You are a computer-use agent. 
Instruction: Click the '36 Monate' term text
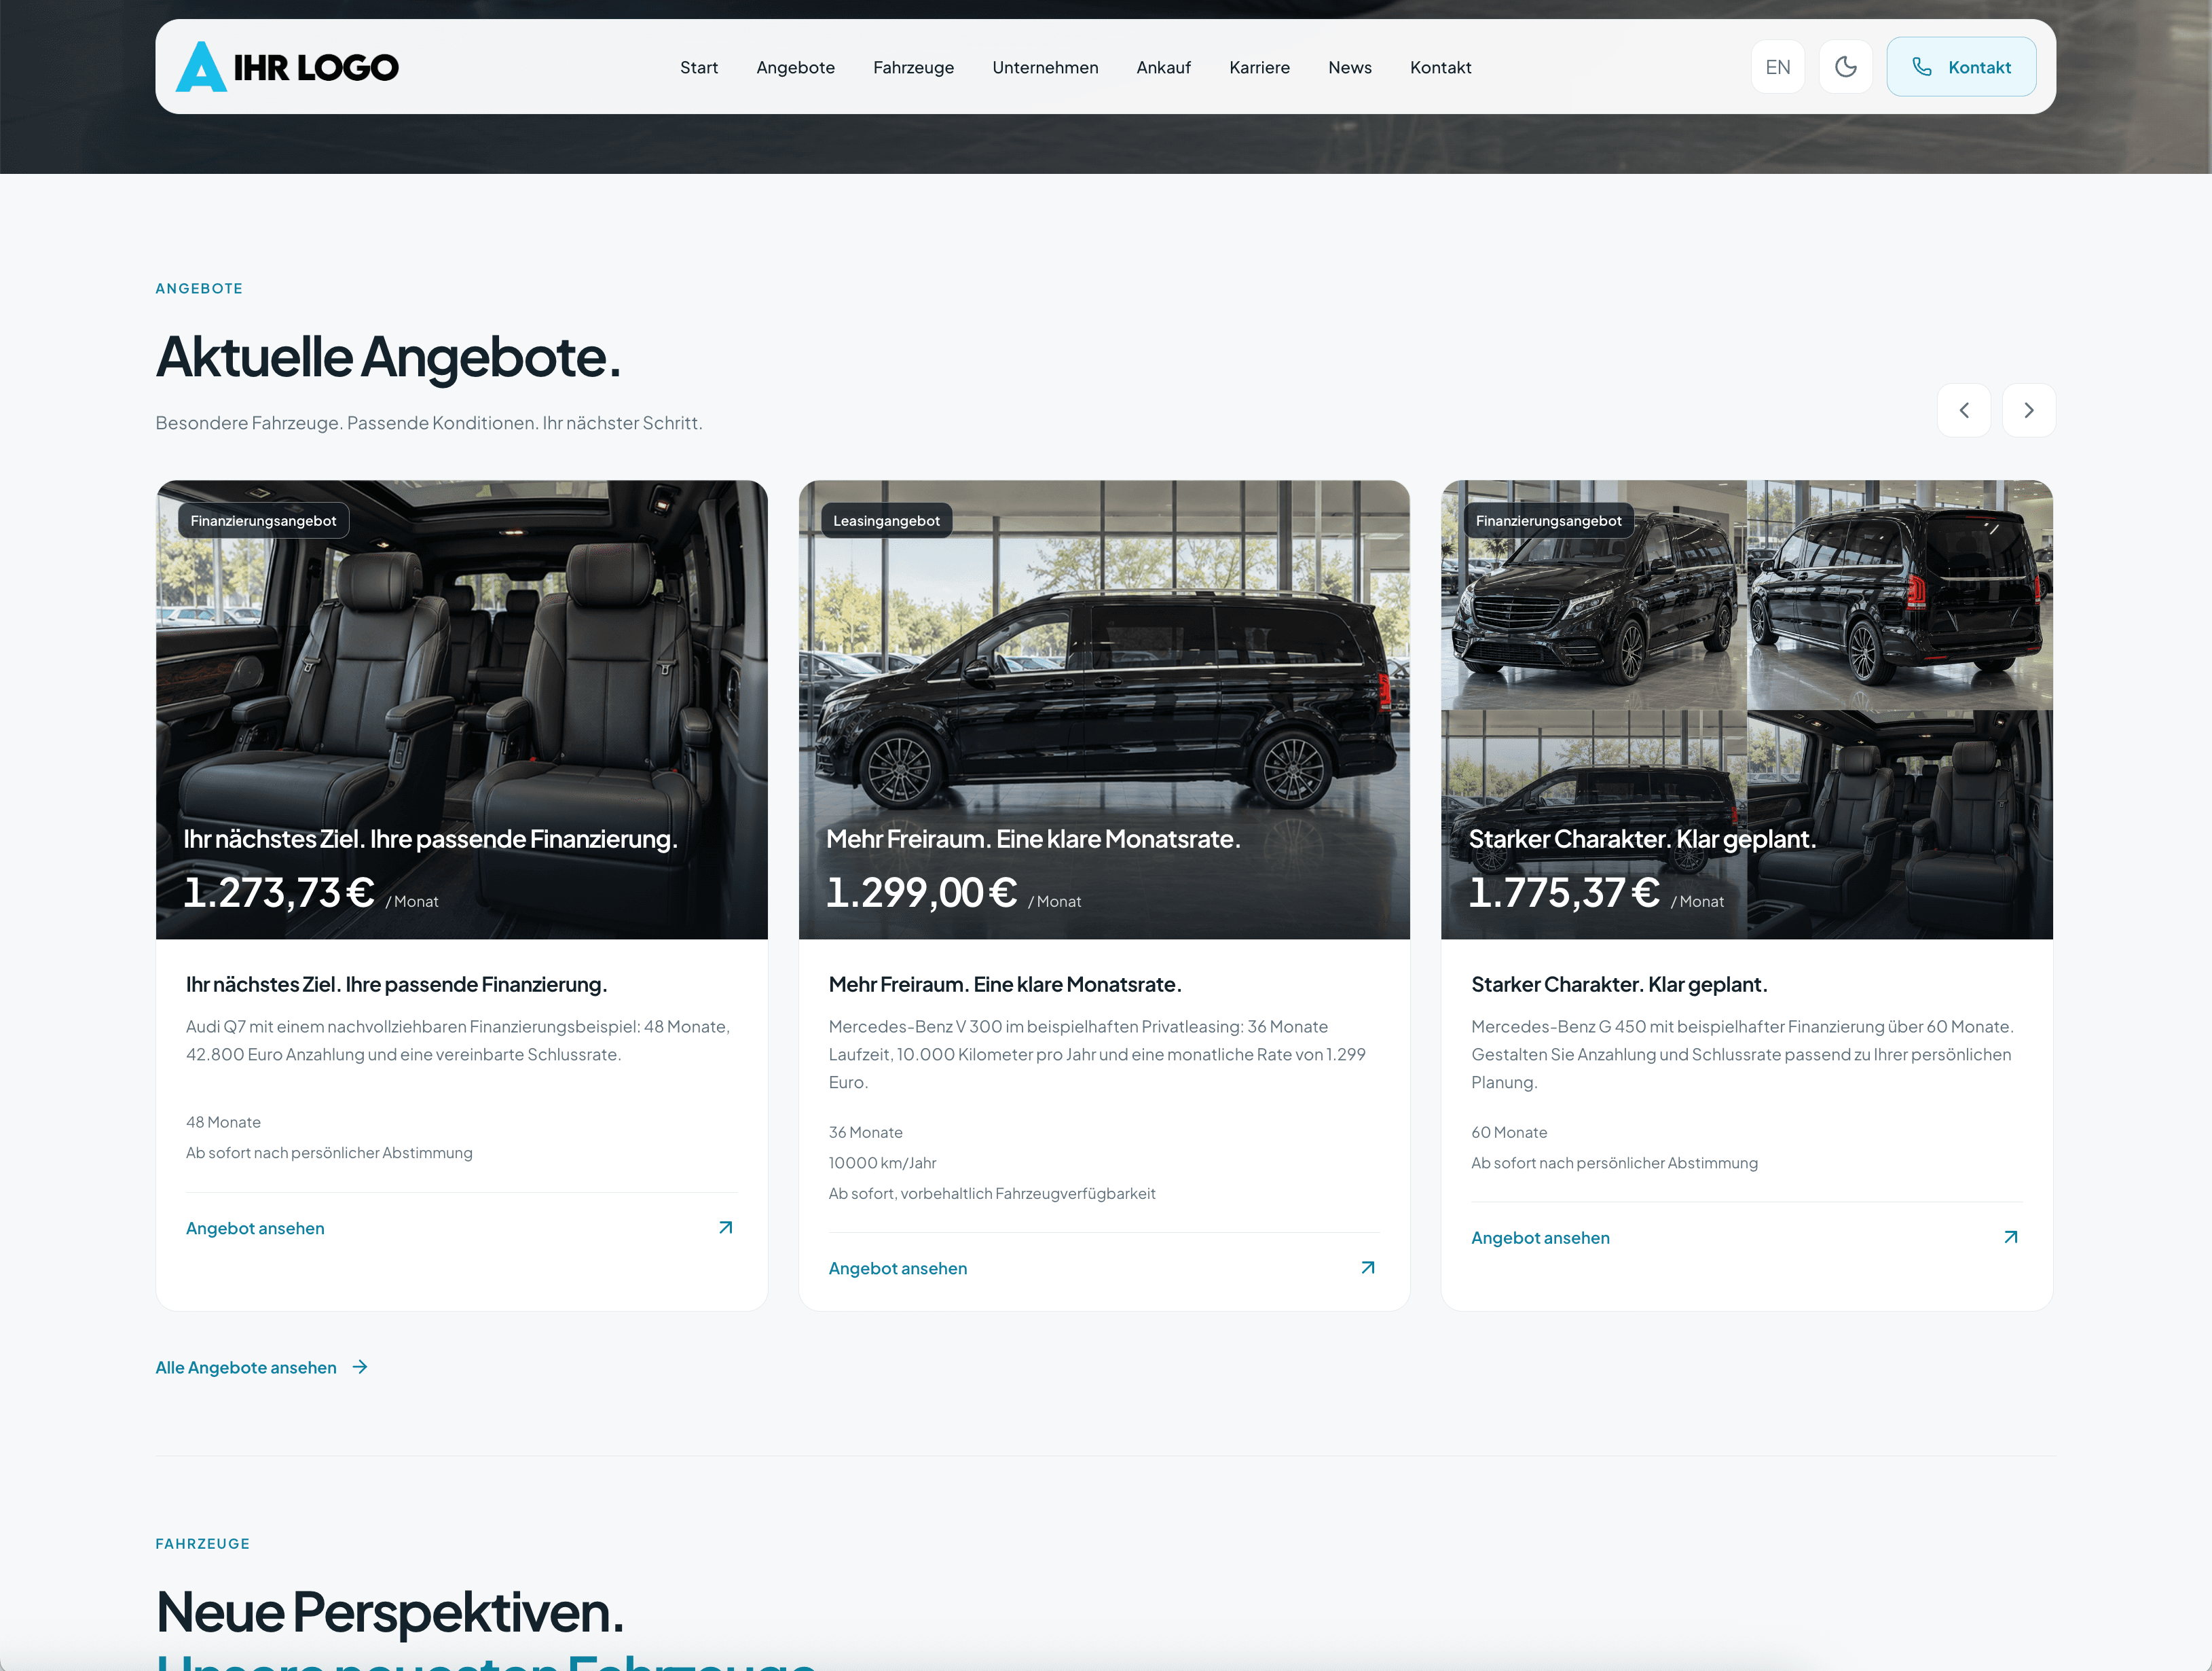(x=865, y=1132)
